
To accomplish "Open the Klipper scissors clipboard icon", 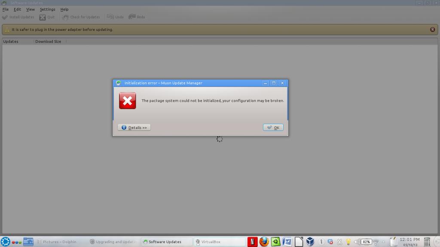I will click(339, 242).
